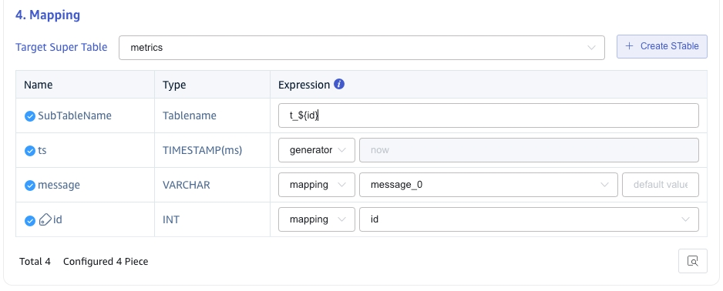The image size is (723, 291).
Task: Click the id row check mark icon
Action: click(x=29, y=220)
